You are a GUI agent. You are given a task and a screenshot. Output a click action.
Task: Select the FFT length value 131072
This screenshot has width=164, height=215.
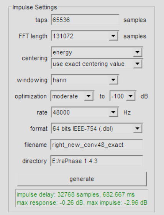pos(80,36)
